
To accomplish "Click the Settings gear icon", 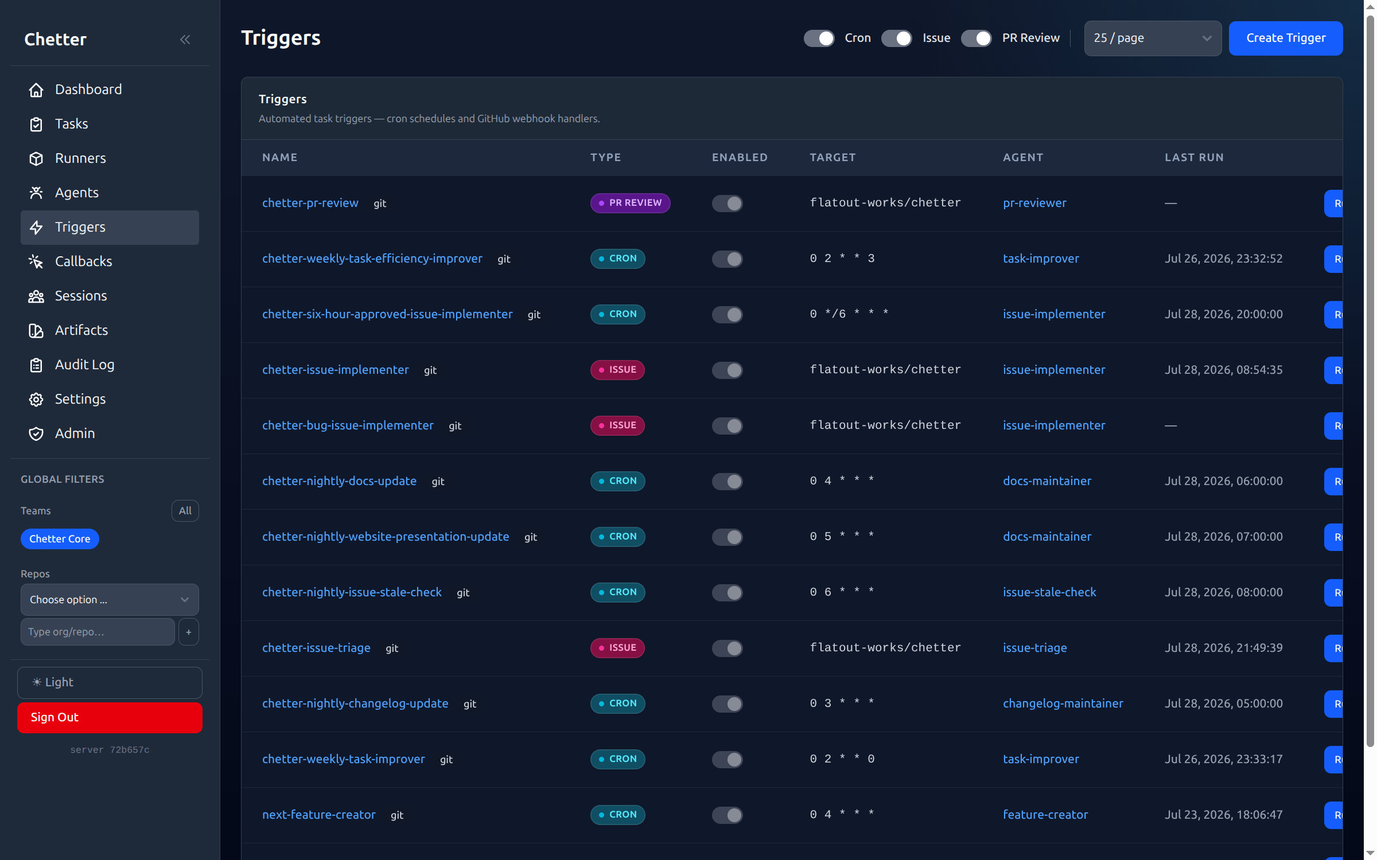I will [x=36, y=400].
